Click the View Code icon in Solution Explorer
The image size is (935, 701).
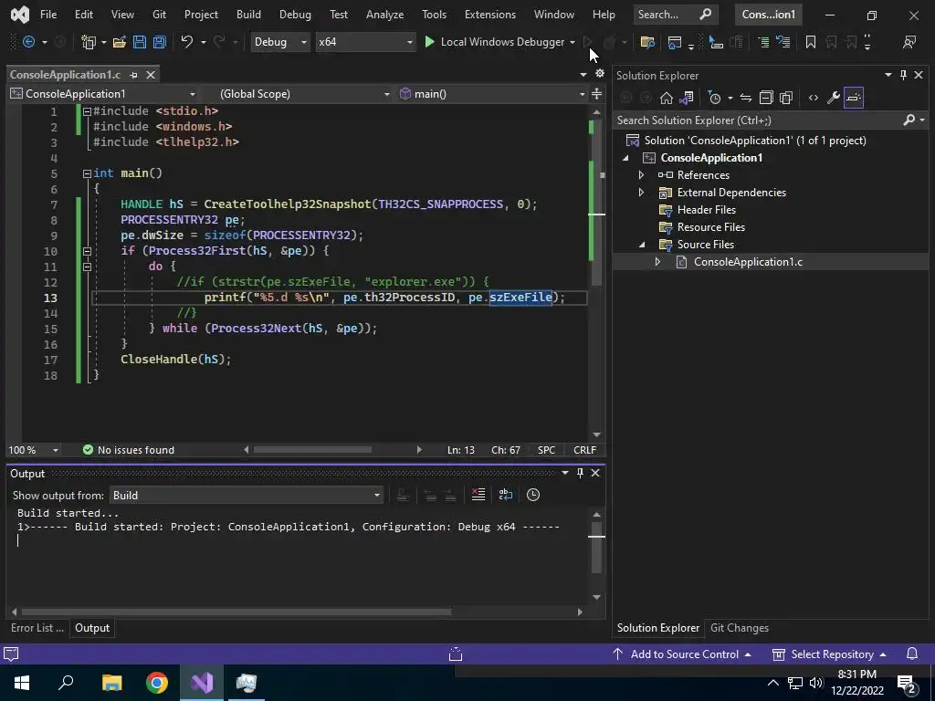click(814, 98)
